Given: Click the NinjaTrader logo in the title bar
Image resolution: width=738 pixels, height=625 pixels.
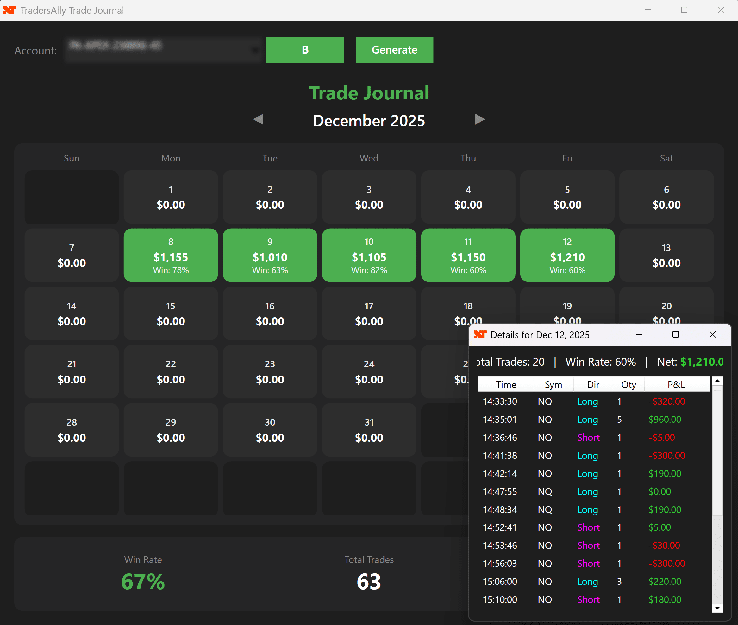Looking at the screenshot, I should [x=9, y=10].
